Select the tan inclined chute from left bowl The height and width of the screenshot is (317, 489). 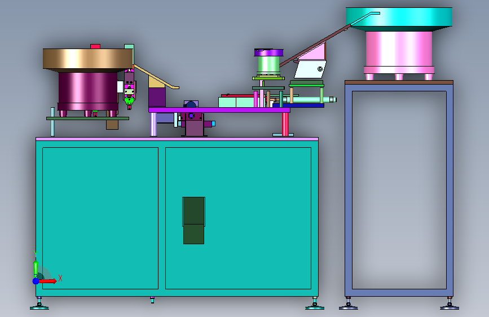click(x=156, y=77)
